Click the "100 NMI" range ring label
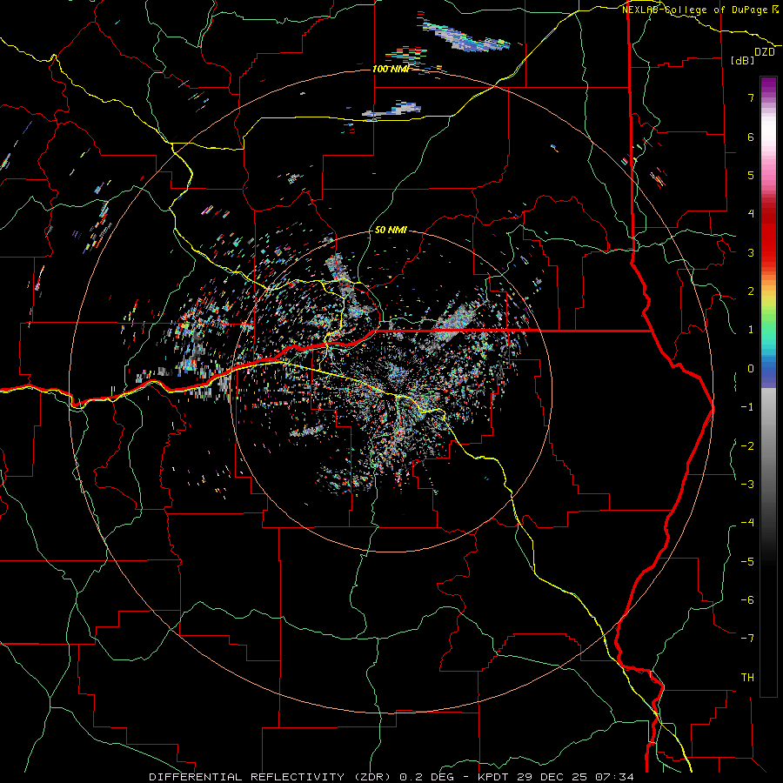Image resolution: width=783 pixels, height=783 pixels. [391, 69]
